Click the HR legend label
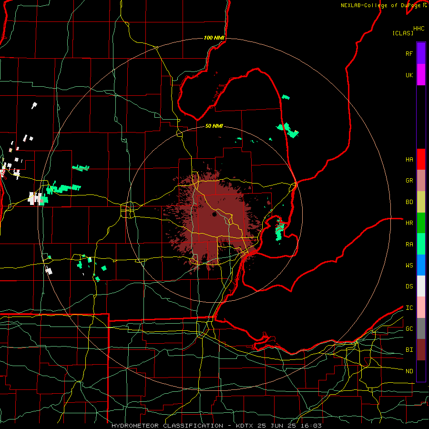Image resolution: width=429 pixels, height=429 pixels. click(409, 223)
